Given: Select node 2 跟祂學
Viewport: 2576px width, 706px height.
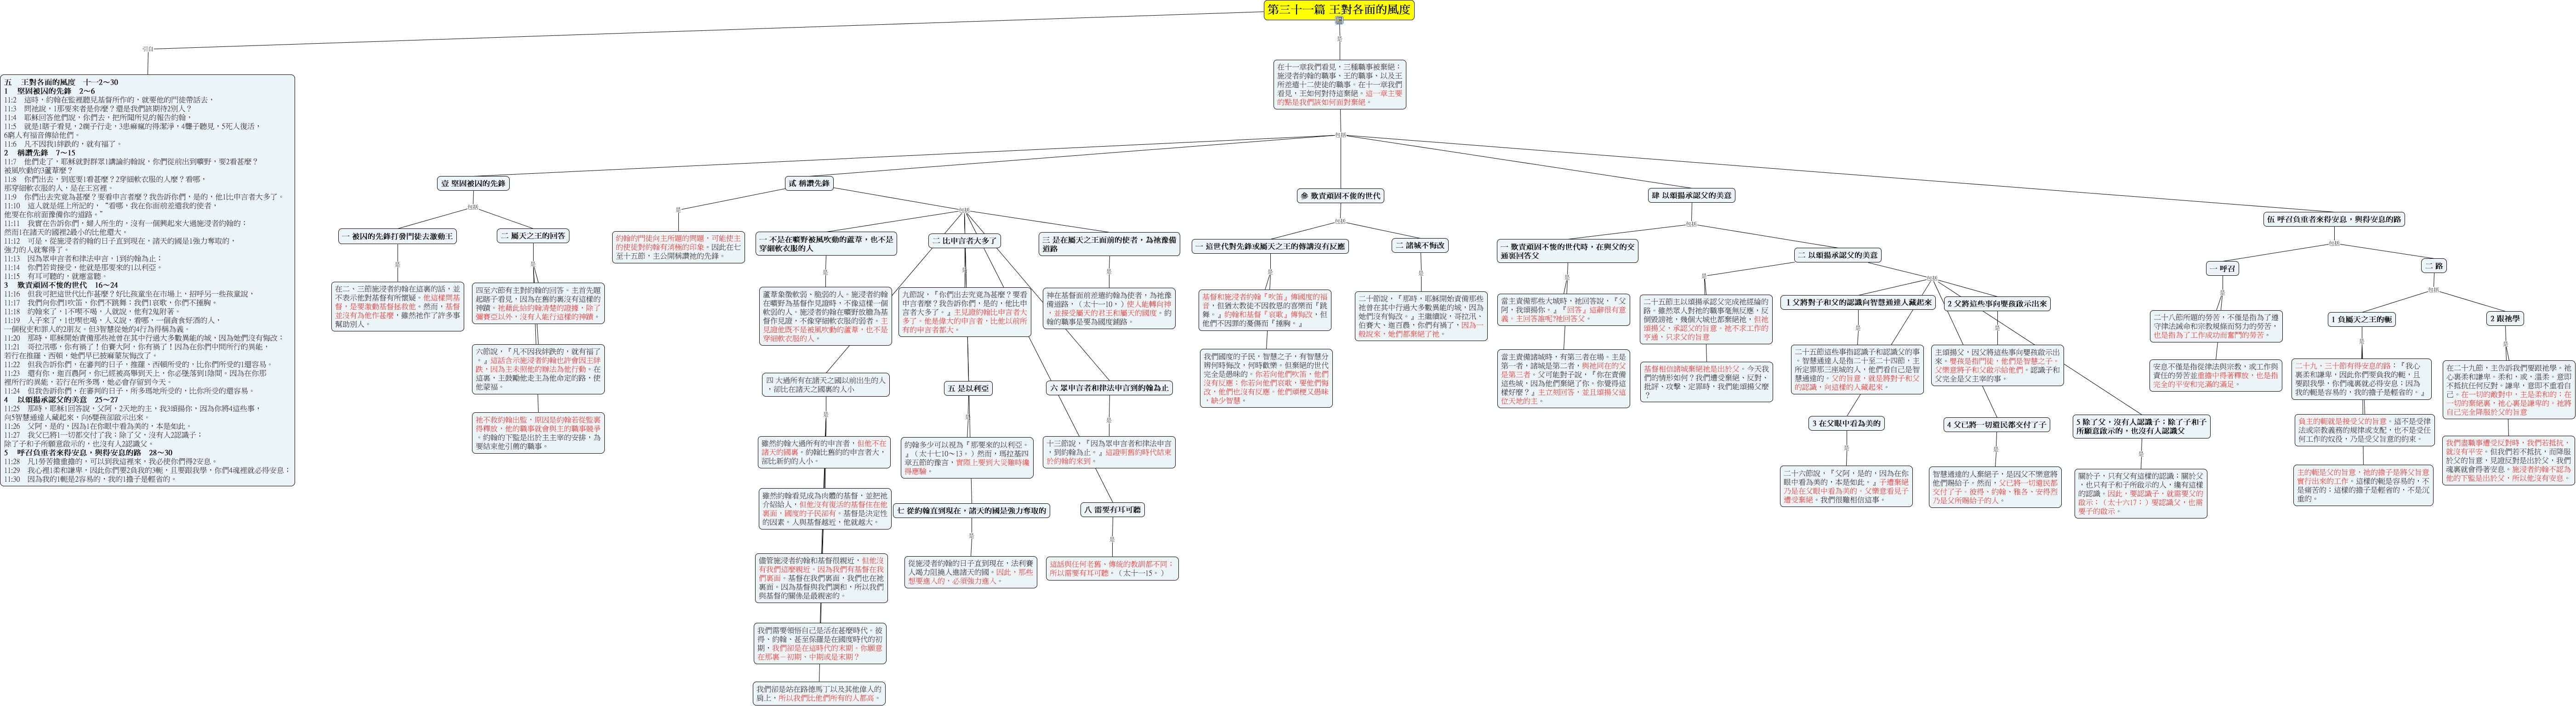Looking at the screenshot, I should click(x=2505, y=319).
